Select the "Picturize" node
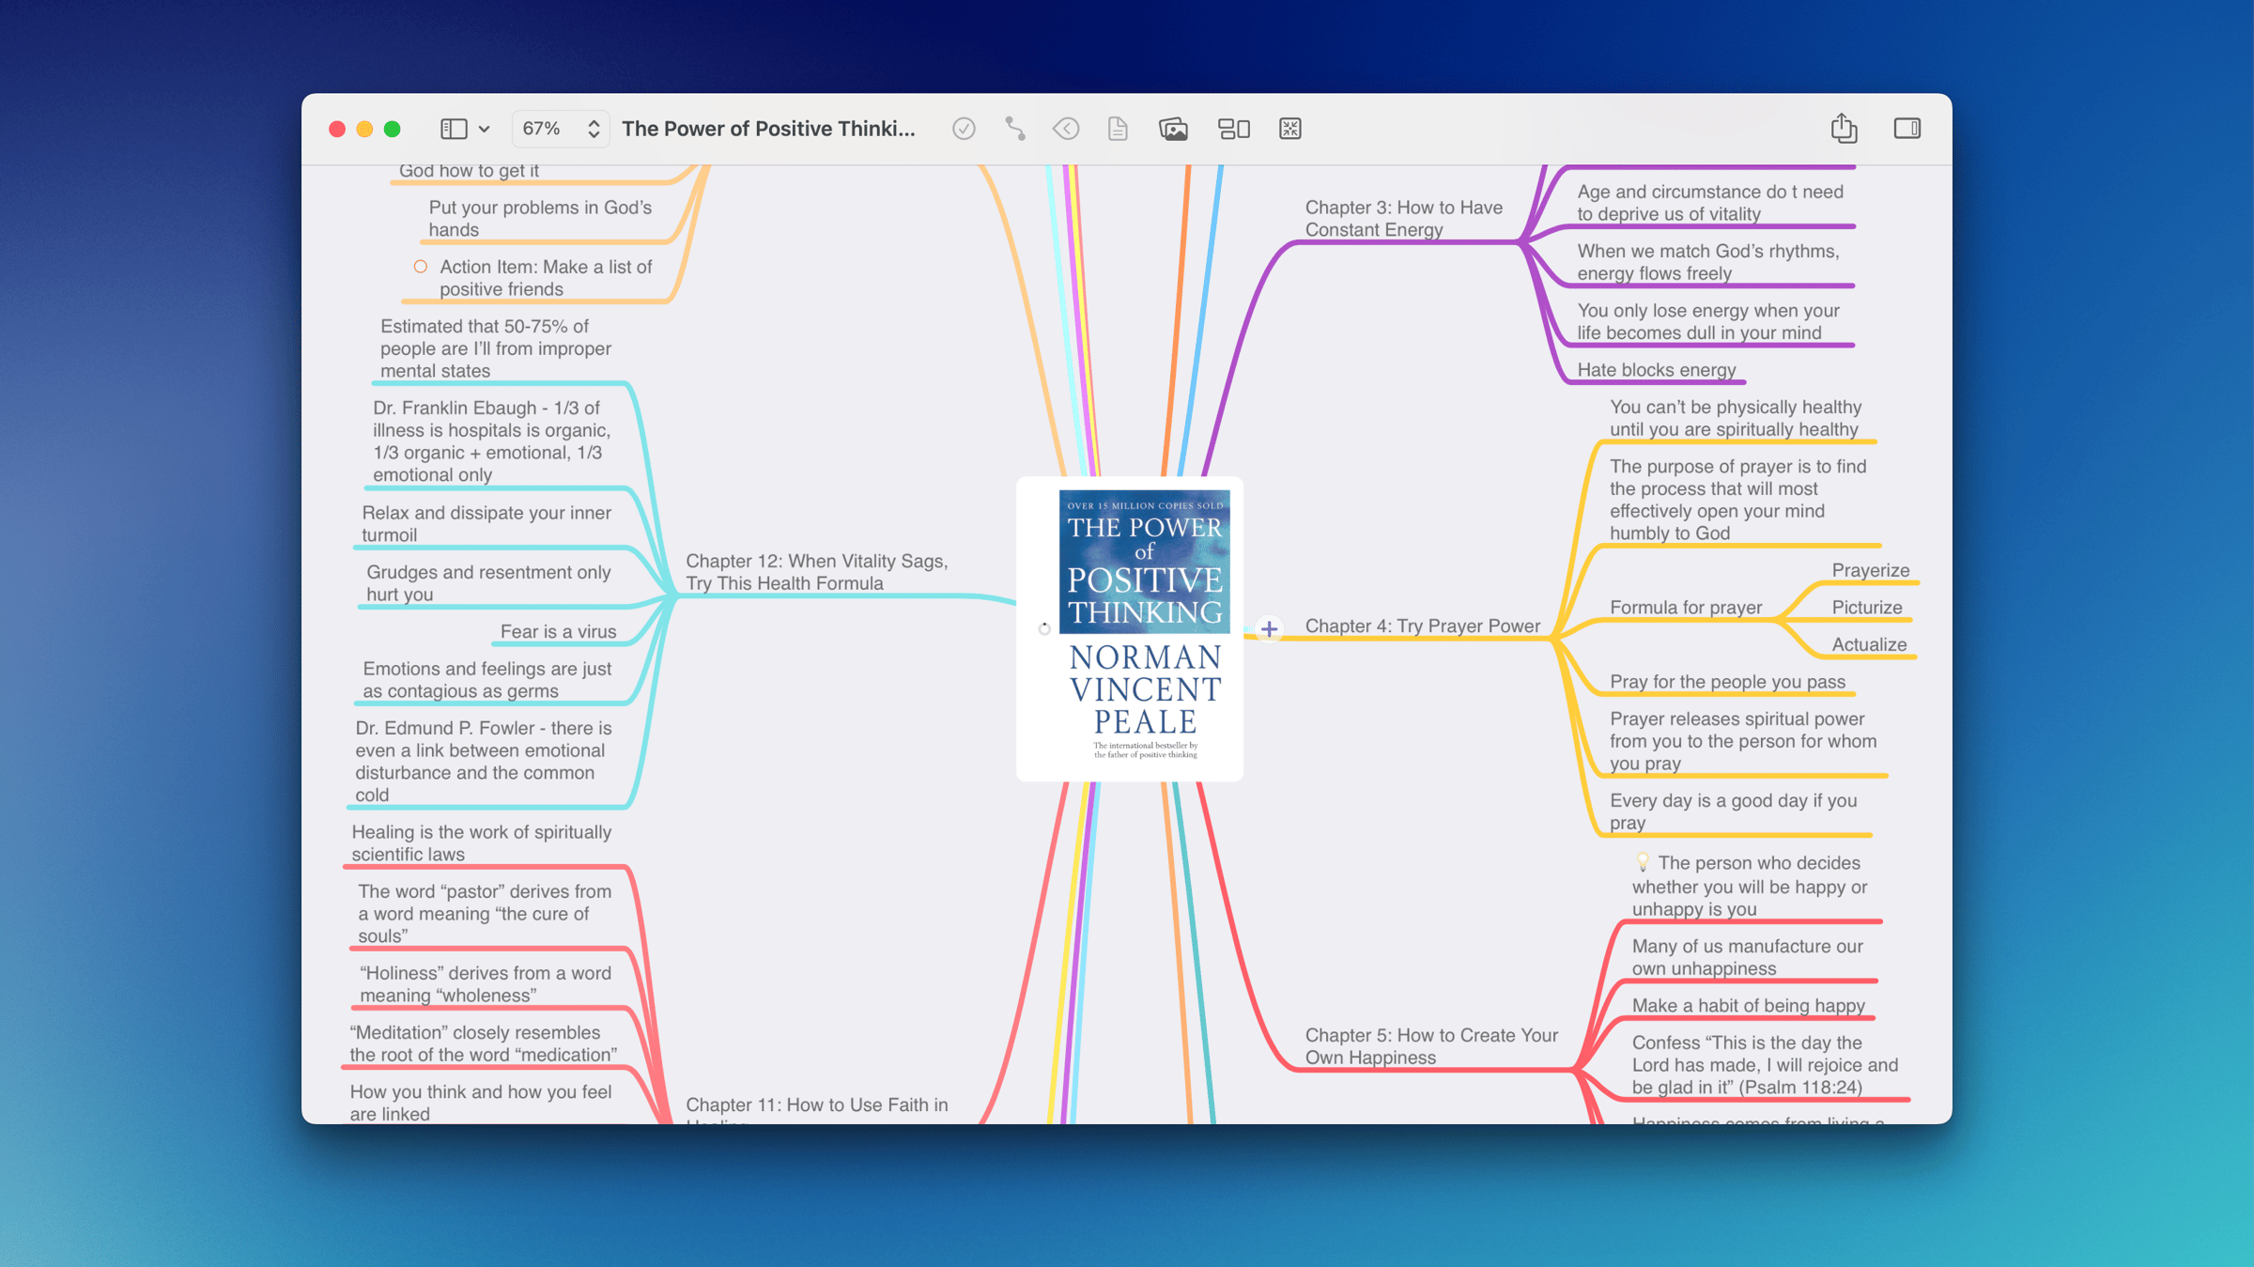This screenshot has height=1267, width=2254. point(1866,608)
